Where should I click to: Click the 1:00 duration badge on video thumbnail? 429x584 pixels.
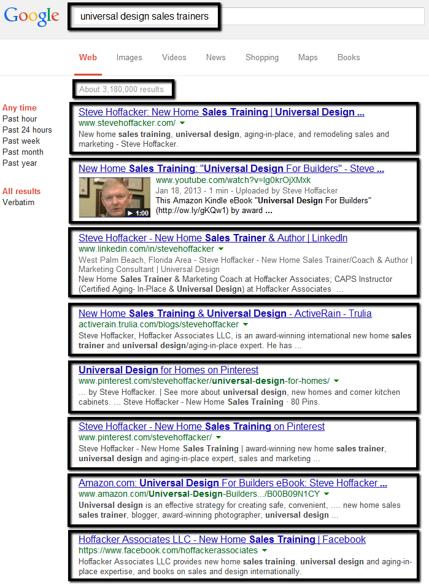click(139, 213)
